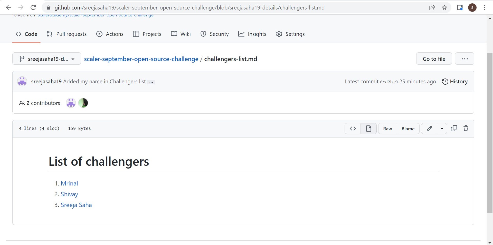Screen dimensions: 493x245
Task: Open the sreejasaha19 author link
Action: point(46,82)
